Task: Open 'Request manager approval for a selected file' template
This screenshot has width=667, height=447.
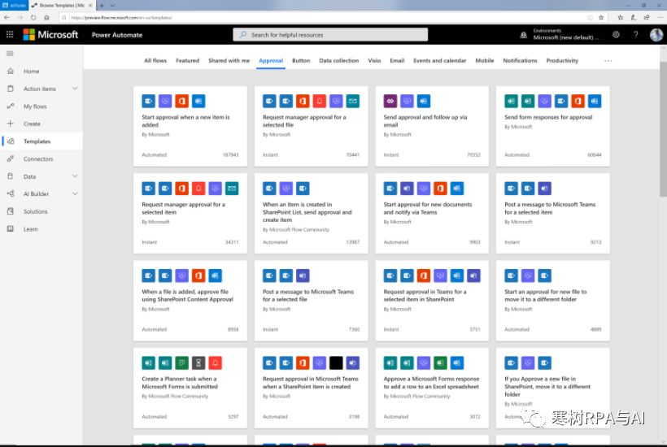Action: tap(311, 126)
